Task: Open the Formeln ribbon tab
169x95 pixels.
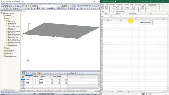Action: (126, 4)
